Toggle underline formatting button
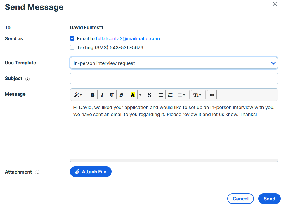 [x=112, y=95]
